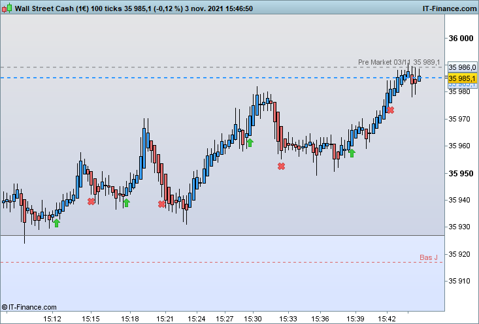Select the green up arrow near 15:18

tap(127, 202)
